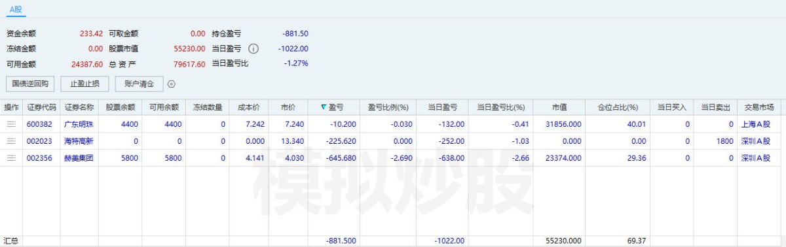
Task: Click the 账户清仓 button
Action: (139, 84)
